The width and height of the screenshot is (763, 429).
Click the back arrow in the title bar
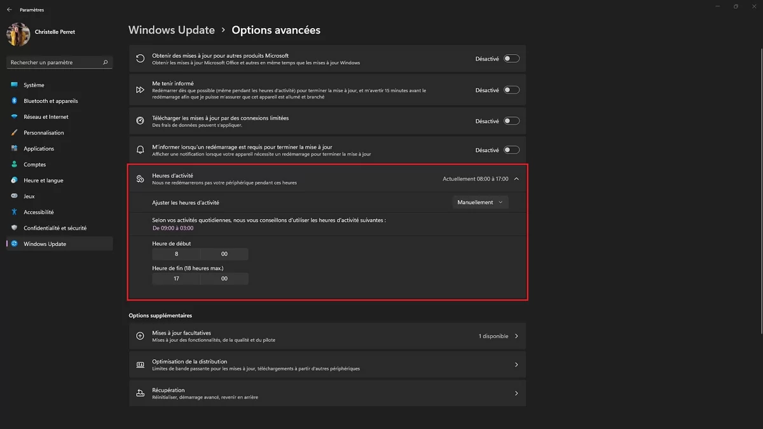click(10, 10)
